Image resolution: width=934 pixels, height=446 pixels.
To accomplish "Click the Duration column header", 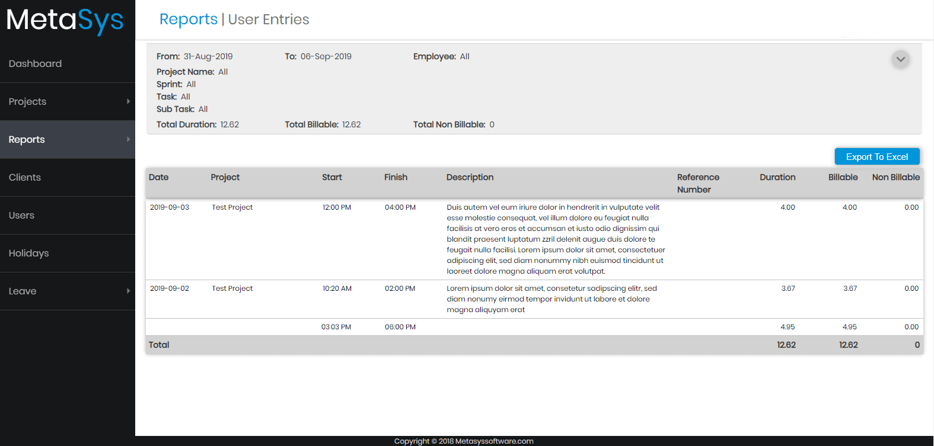I will (x=777, y=177).
